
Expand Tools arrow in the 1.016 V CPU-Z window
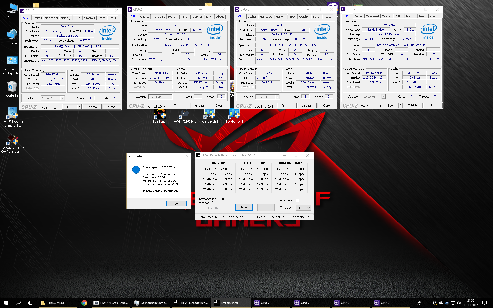(x=187, y=105)
